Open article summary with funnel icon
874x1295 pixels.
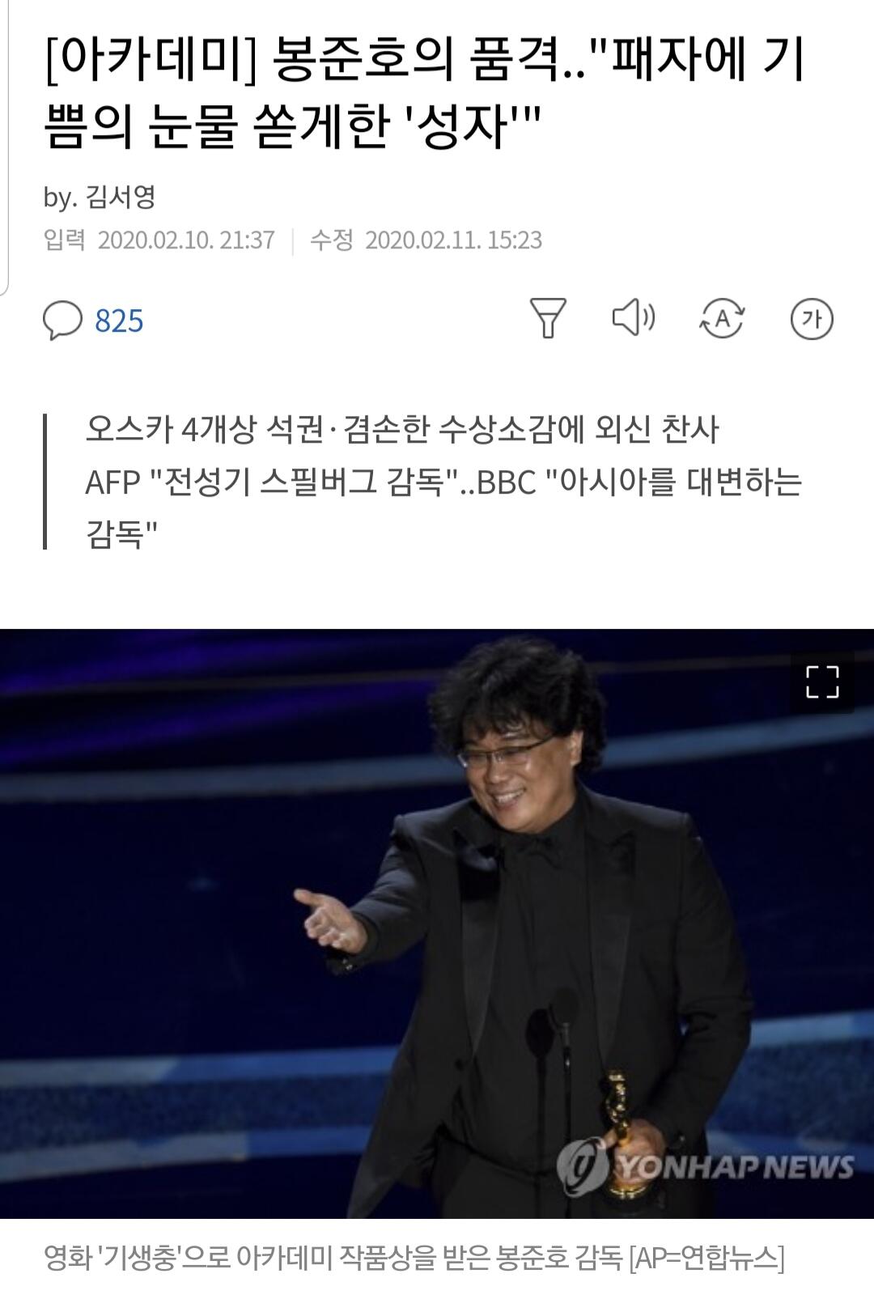pos(548,317)
